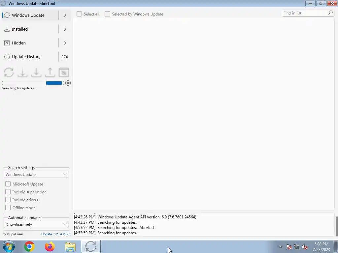This screenshot has height=253, width=338.
Task: Click the Searching for updates status text
Action: click(19, 88)
